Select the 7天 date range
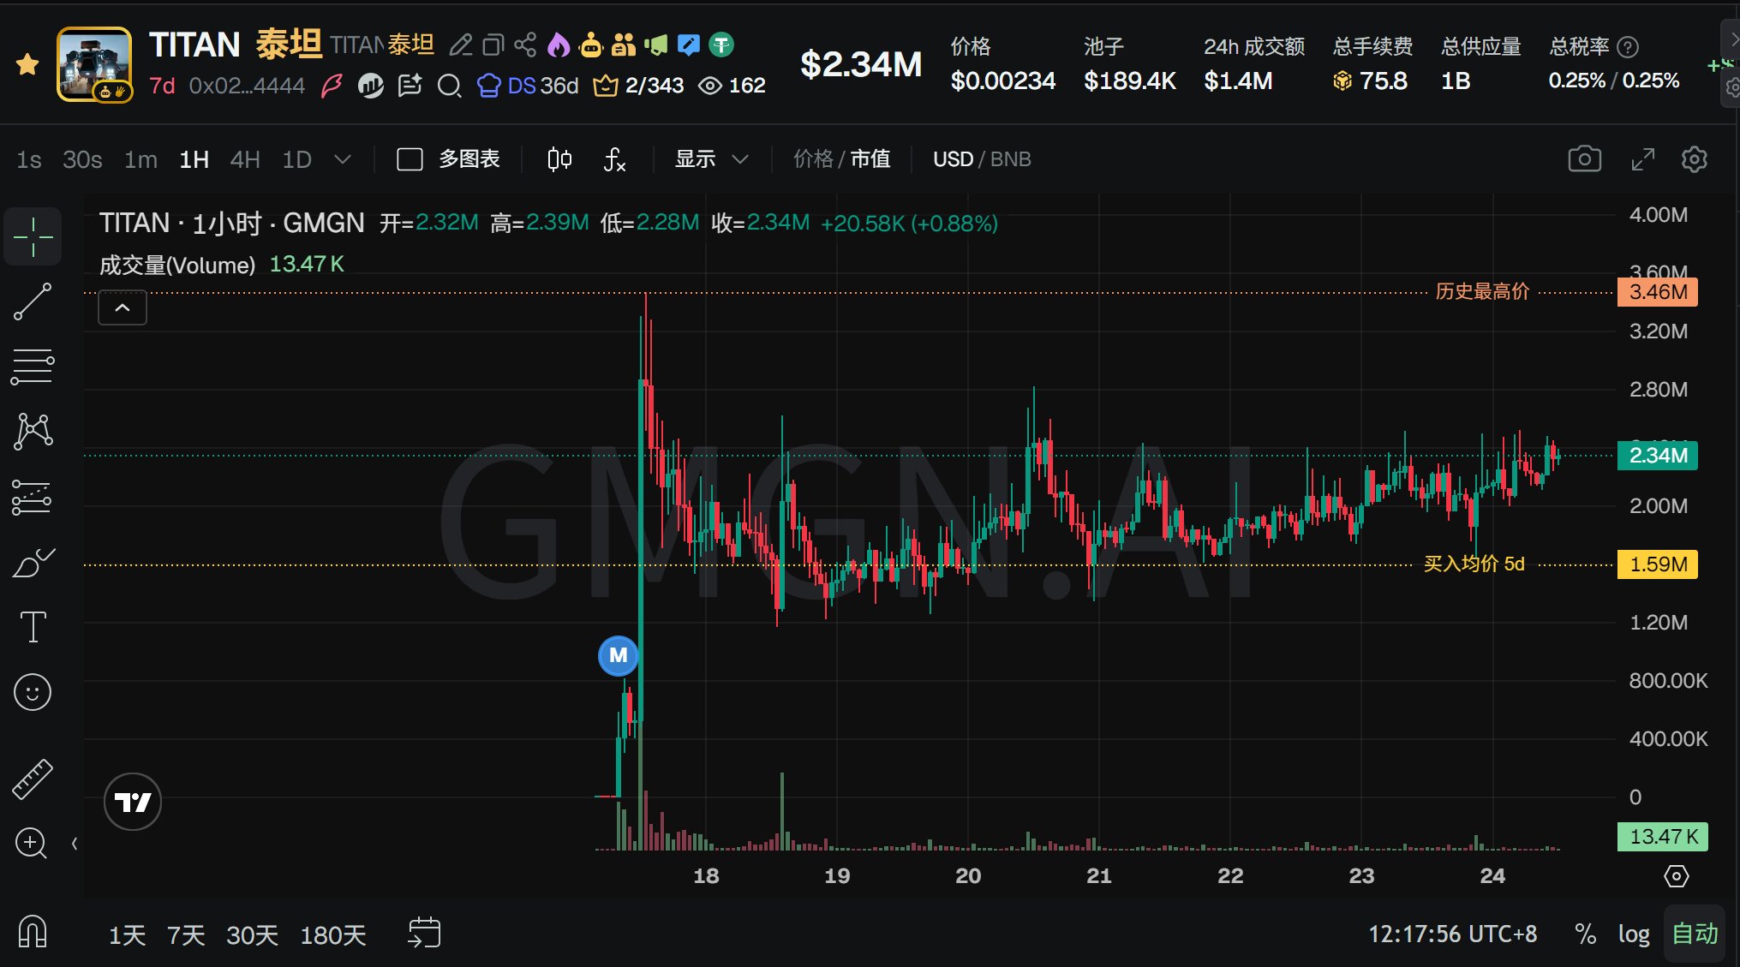1740x967 pixels. 185,934
